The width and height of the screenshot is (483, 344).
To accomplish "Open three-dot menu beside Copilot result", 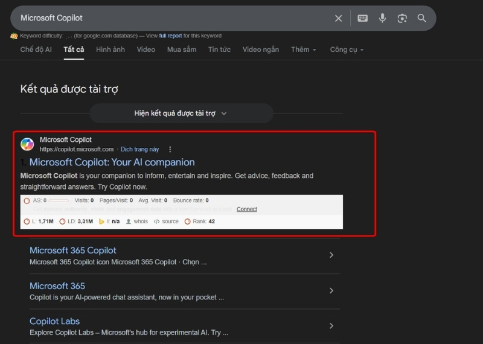I will pyautogui.click(x=170, y=149).
